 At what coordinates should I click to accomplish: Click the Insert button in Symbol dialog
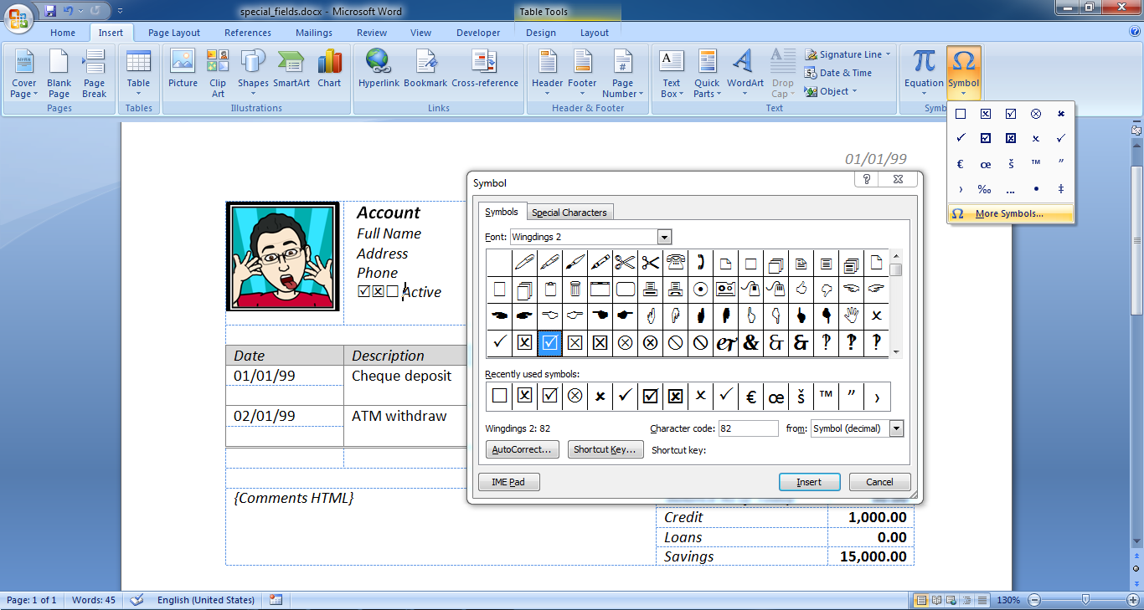809,482
